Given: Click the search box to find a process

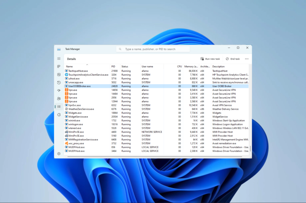Looking at the screenshot, I should click(153, 49).
